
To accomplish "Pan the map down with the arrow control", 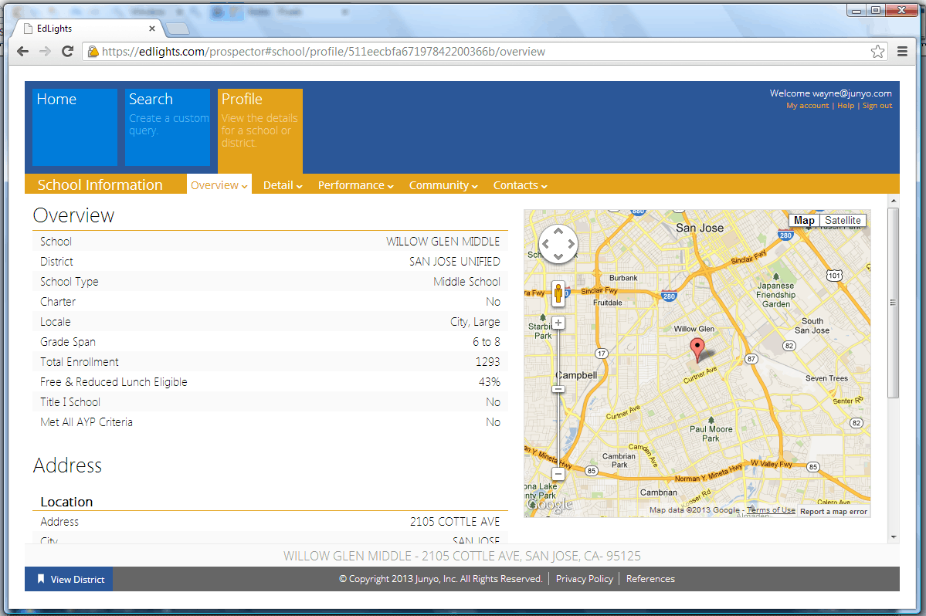I will [x=558, y=256].
